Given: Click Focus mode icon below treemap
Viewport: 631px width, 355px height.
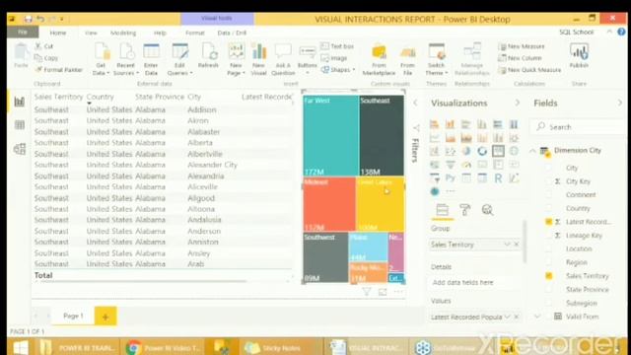Looking at the screenshot, I should tap(383, 292).
